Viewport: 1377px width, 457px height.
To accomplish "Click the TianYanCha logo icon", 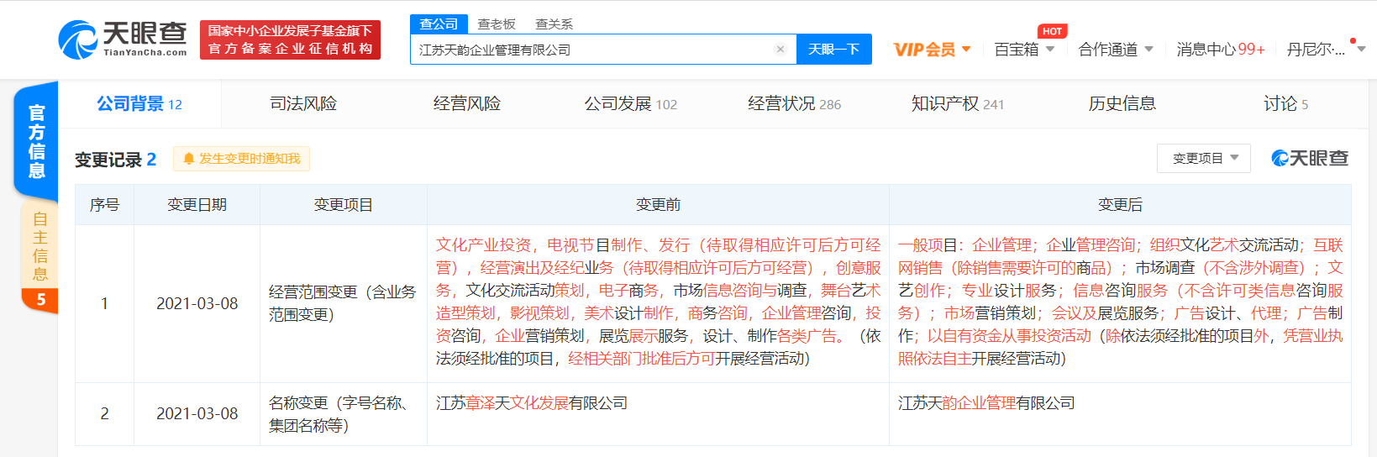I will pos(78,39).
